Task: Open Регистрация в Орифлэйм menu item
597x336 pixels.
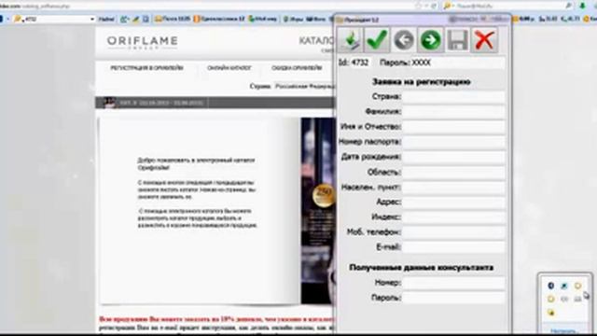Action: [147, 68]
